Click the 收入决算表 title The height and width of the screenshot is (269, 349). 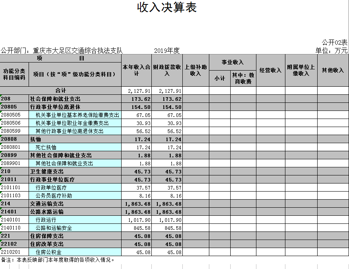tap(167, 7)
